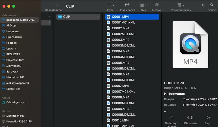Go back with the left arrow
The height and width of the screenshot is (127, 218).
click(51, 5)
